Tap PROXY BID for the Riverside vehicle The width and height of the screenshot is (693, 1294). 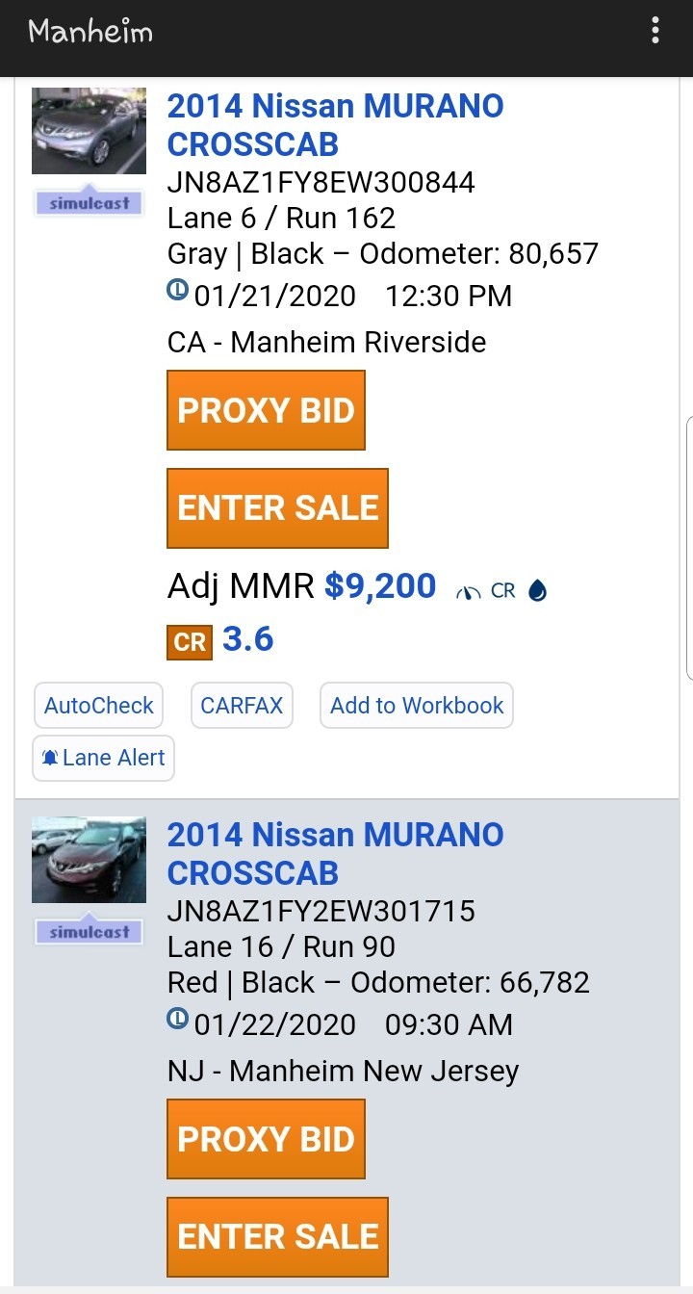[267, 410]
